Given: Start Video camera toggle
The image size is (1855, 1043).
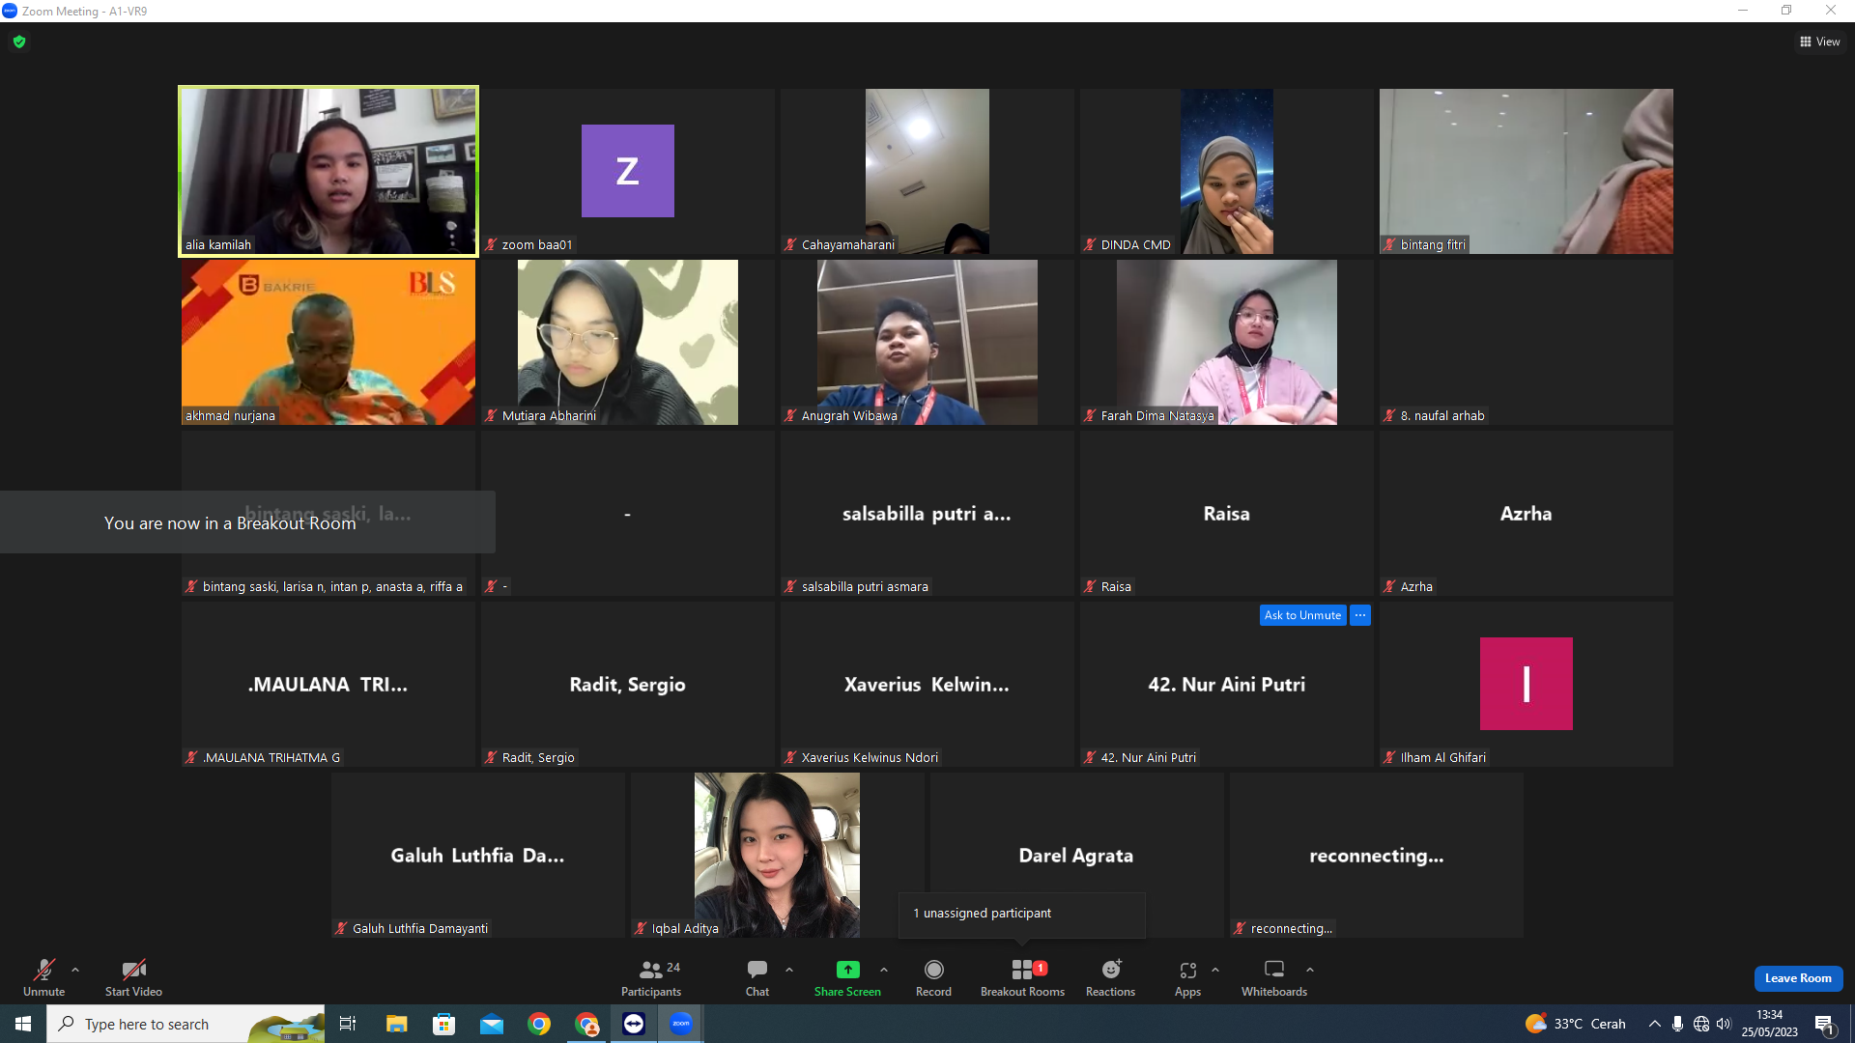Looking at the screenshot, I should tap(133, 977).
